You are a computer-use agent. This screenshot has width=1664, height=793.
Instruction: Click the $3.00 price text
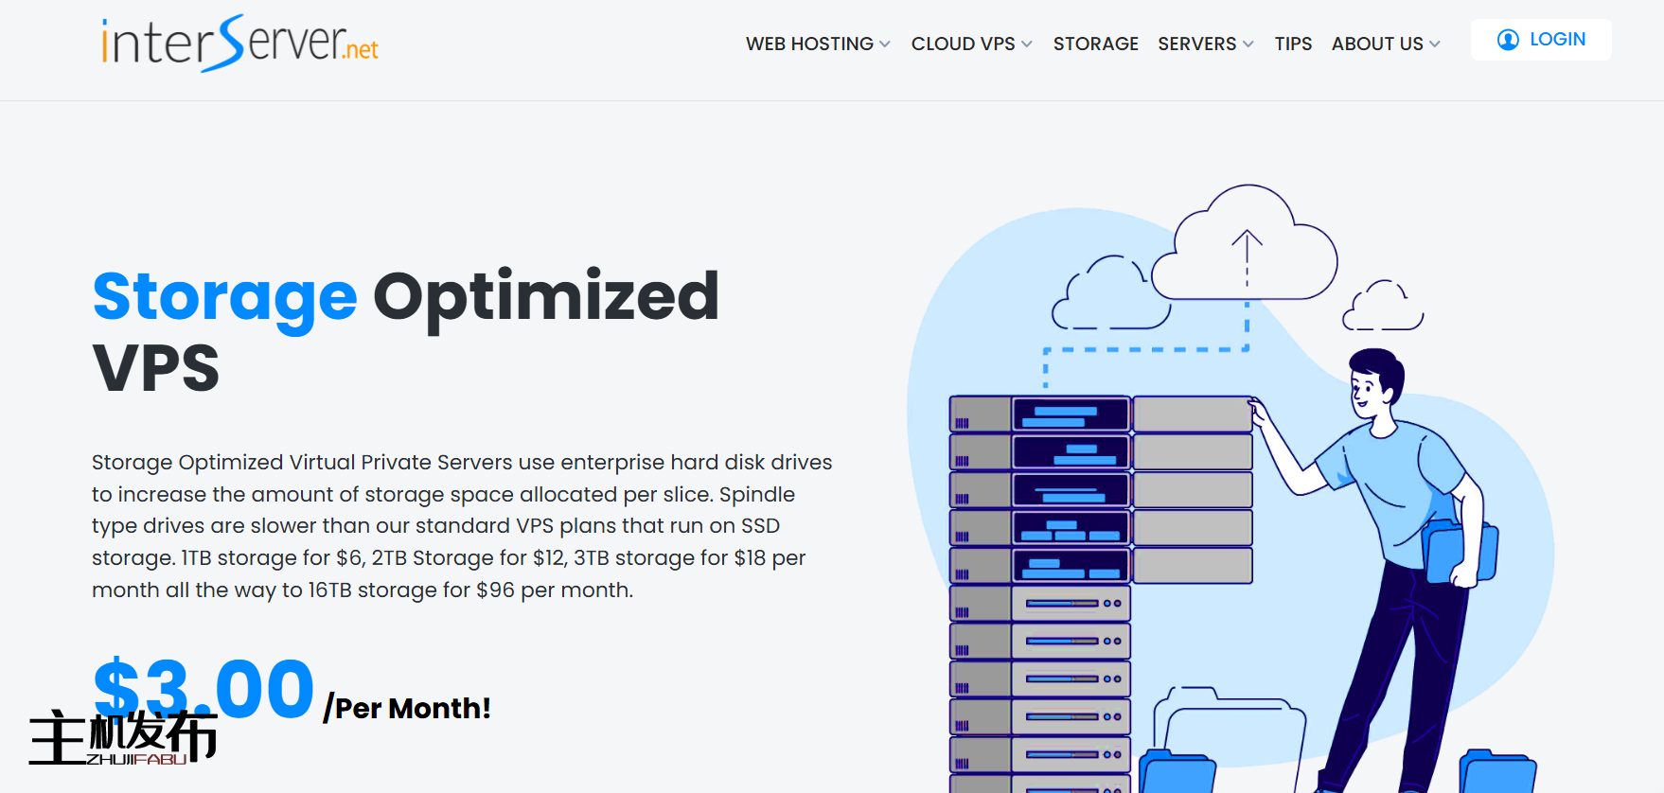point(204,688)
